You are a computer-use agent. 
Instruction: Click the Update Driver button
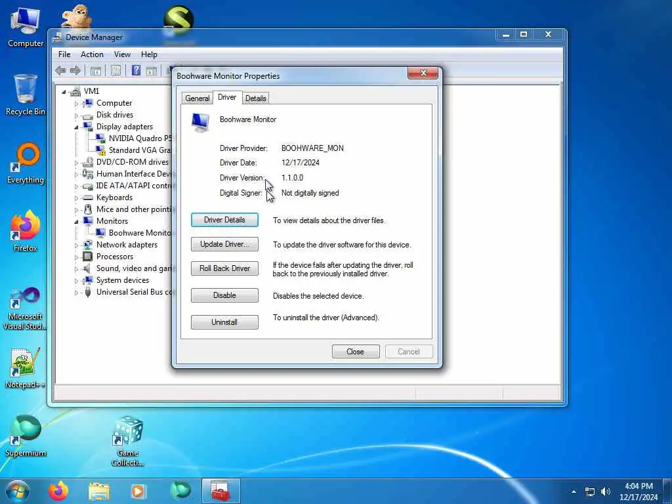(224, 244)
